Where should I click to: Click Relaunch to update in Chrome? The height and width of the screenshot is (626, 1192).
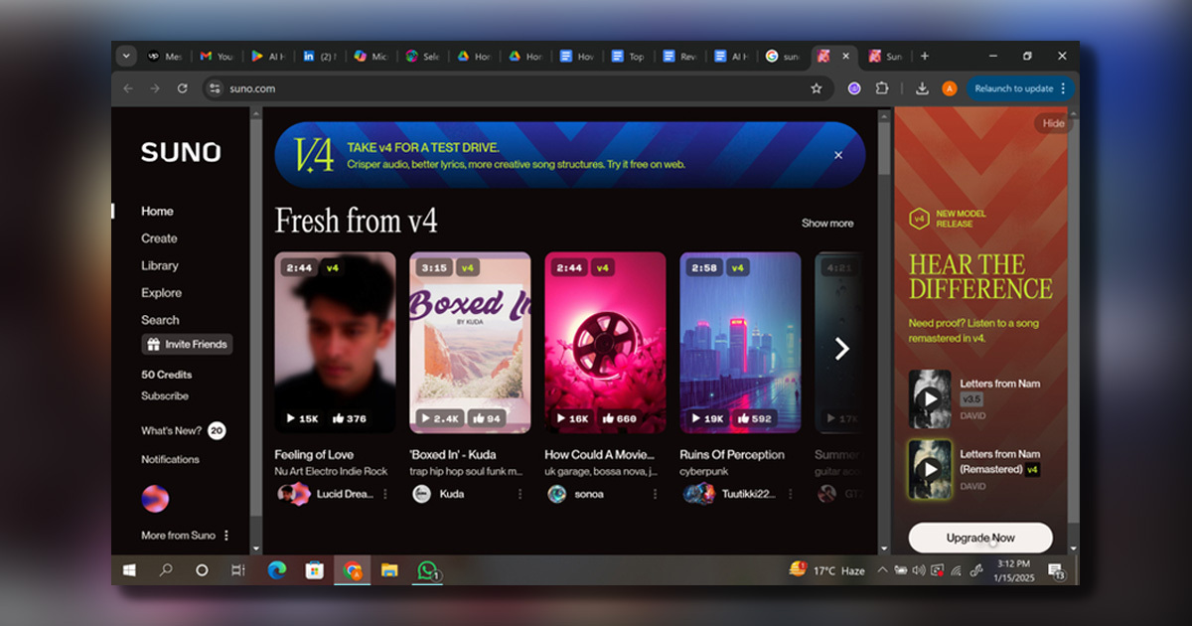(x=1020, y=88)
